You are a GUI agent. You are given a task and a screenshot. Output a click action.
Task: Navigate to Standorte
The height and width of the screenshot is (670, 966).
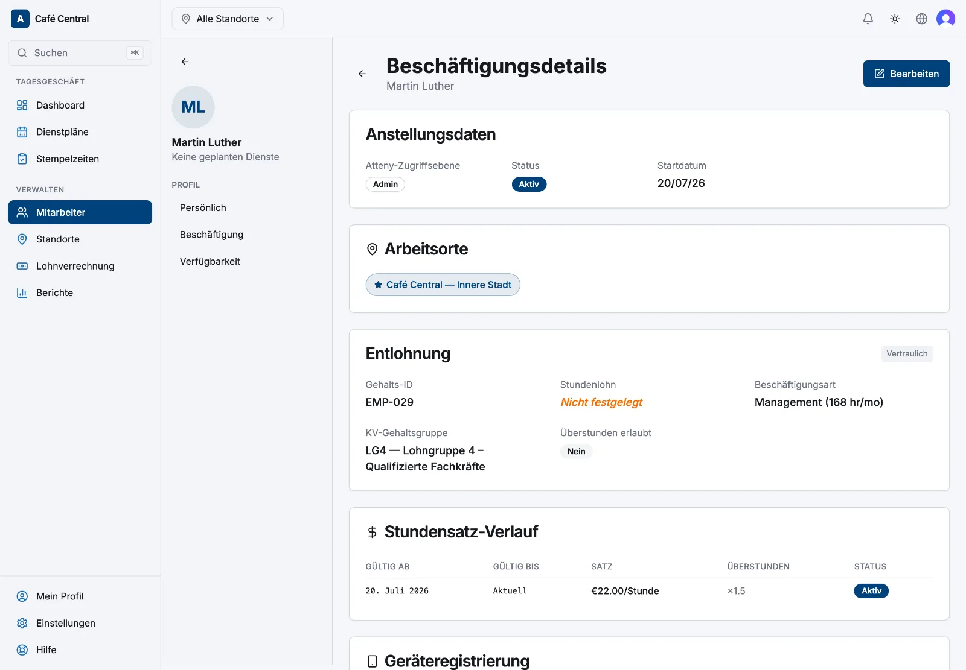tap(80, 239)
